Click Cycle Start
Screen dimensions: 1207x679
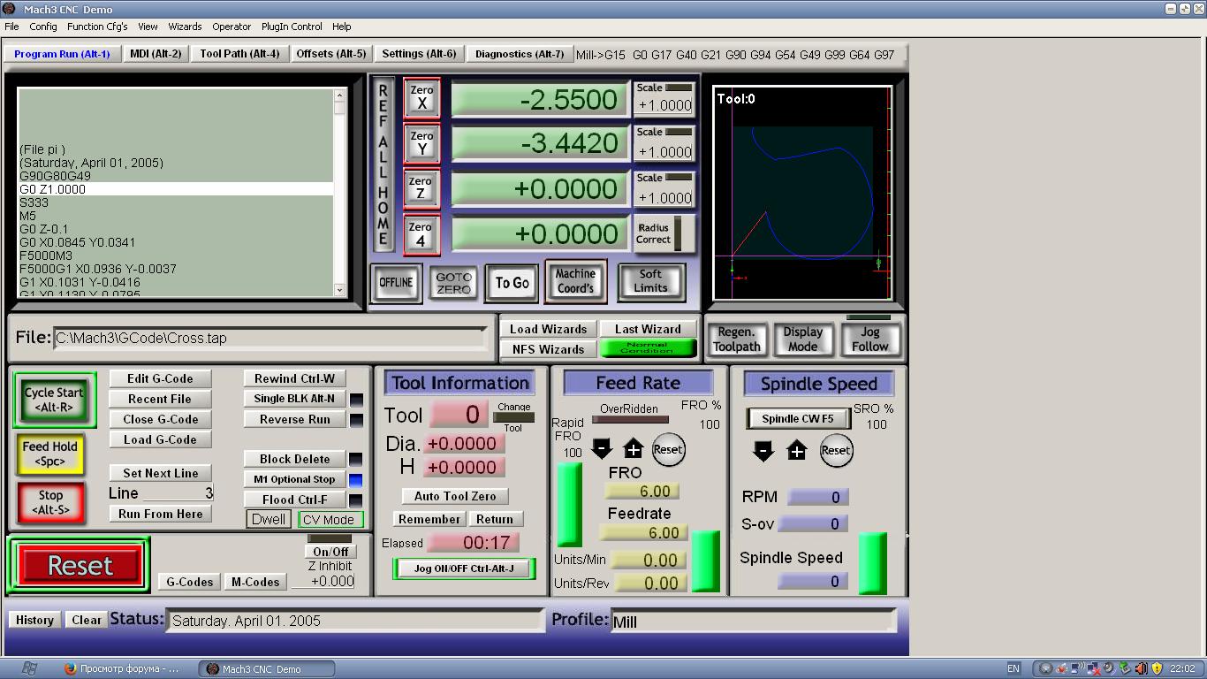(54, 400)
